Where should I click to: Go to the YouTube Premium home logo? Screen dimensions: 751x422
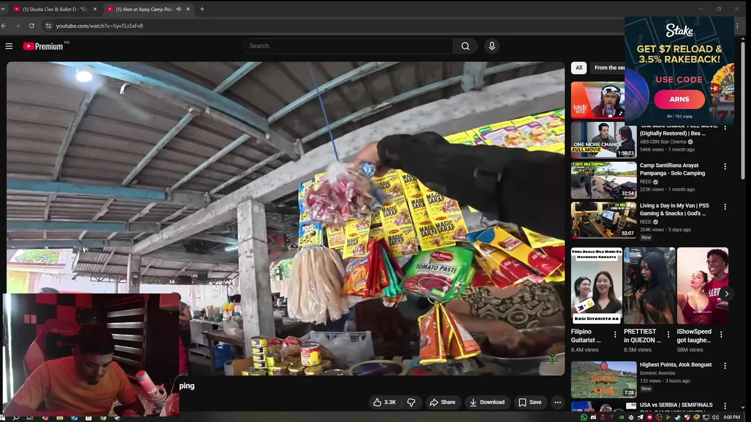point(43,46)
